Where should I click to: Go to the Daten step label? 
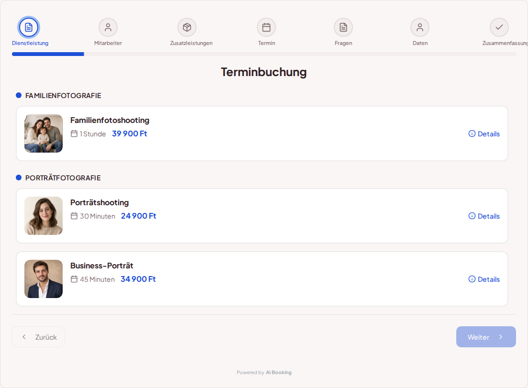tap(420, 43)
